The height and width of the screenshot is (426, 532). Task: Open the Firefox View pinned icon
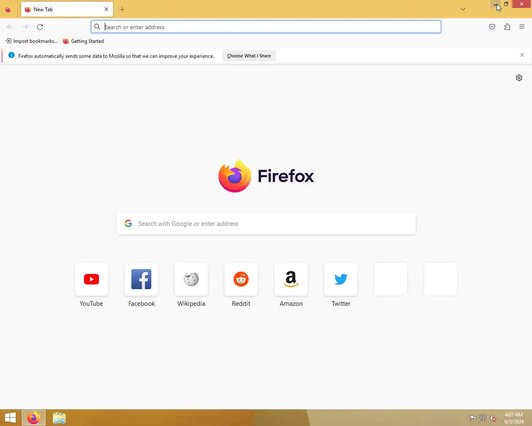click(x=8, y=9)
